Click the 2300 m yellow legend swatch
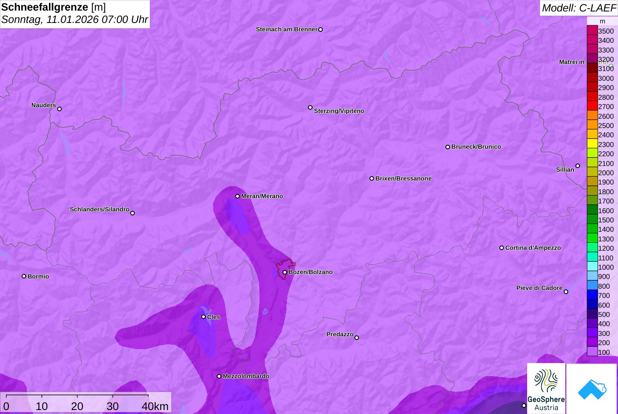618x414 pixels. click(x=592, y=144)
